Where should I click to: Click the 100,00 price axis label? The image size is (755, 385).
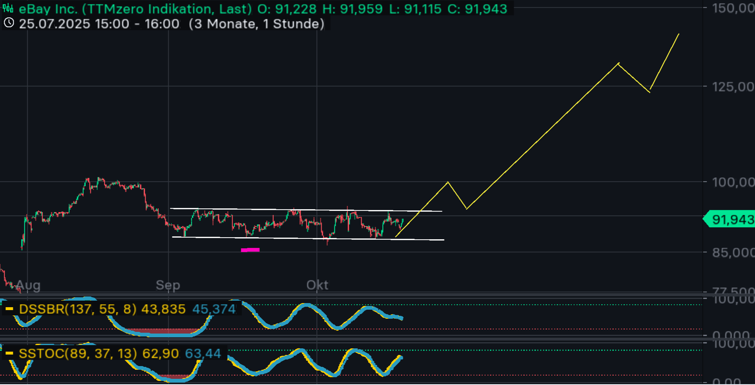[733, 182]
